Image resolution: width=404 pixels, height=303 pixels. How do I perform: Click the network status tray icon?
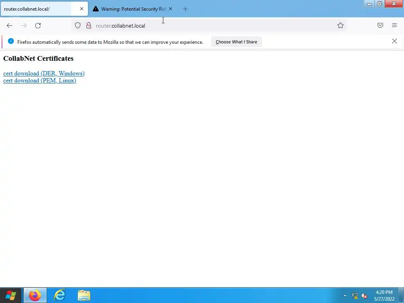(x=355, y=296)
